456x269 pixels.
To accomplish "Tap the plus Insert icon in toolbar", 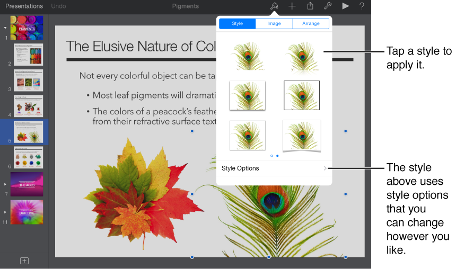I will coord(292,6).
